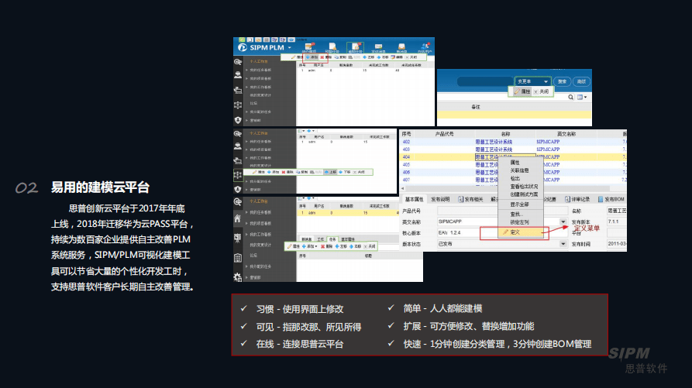Switch to the 任务 tab in the bottom screenshot
Viewport: 692px width, 388px height.
(332, 239)
